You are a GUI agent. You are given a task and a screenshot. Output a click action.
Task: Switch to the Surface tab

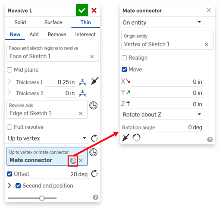point(53,22)
